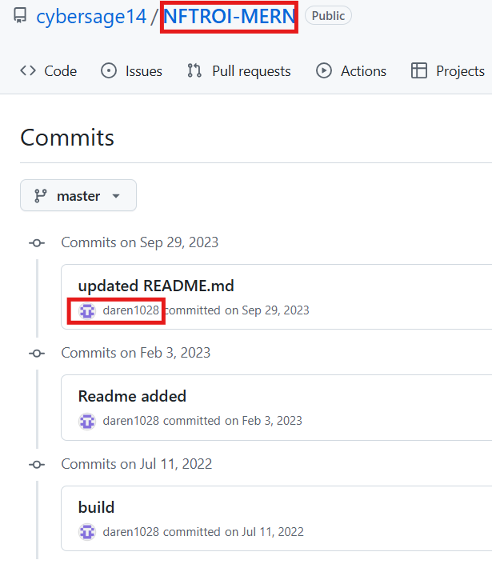View the "build" commit details

pyautogui.click(x=96, y=507)
